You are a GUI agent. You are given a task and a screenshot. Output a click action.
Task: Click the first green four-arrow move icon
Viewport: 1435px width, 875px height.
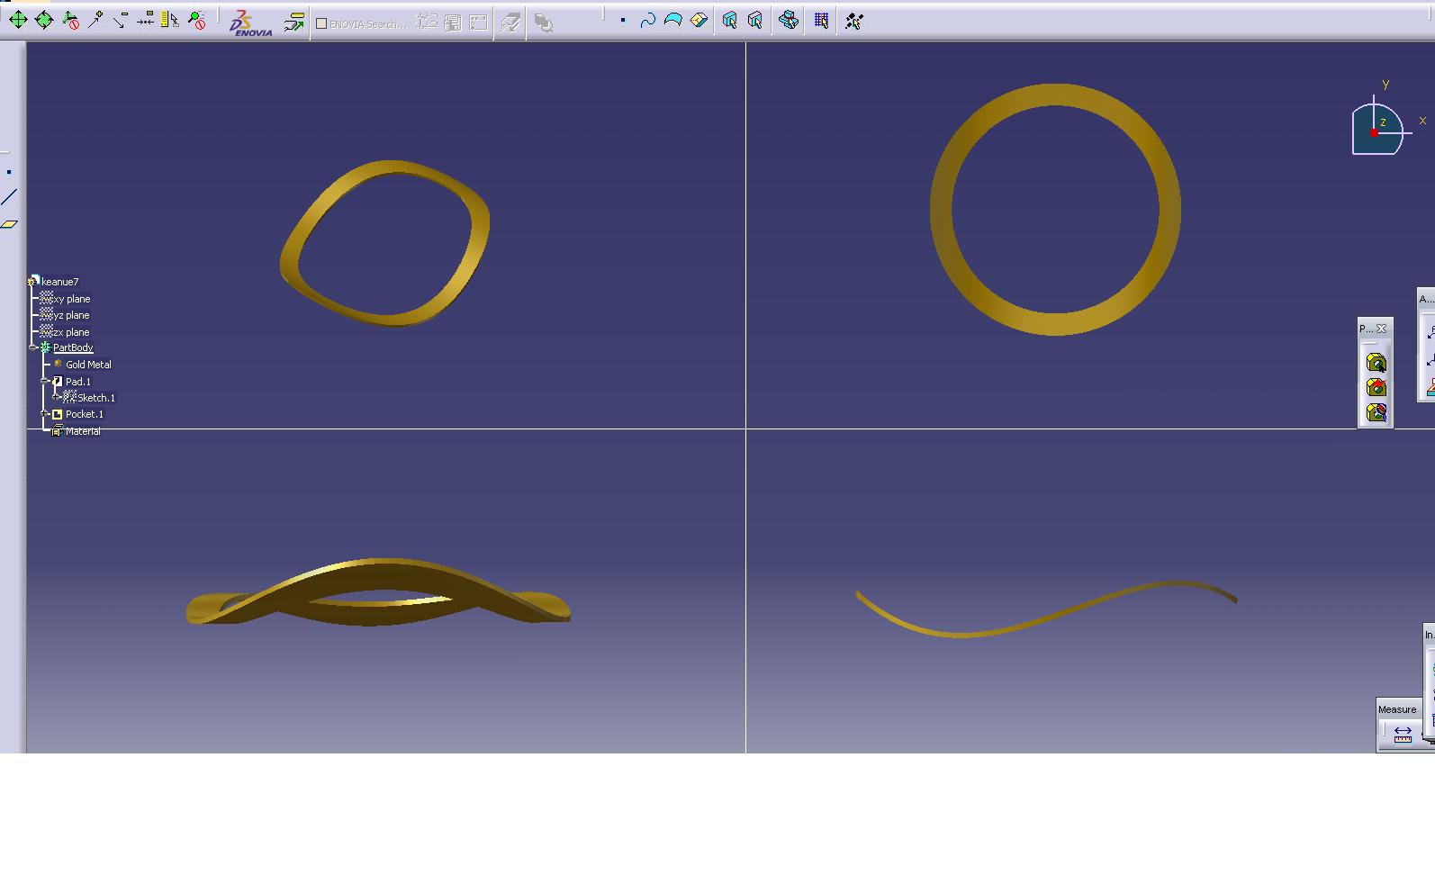(x=18, y=20)
